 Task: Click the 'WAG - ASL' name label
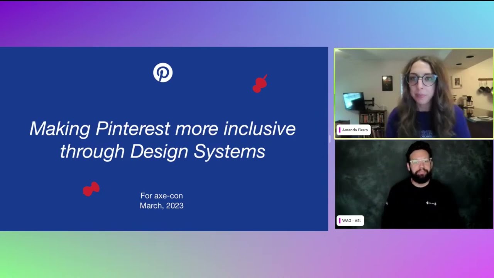pyautogui.click(x=350, y=220)
